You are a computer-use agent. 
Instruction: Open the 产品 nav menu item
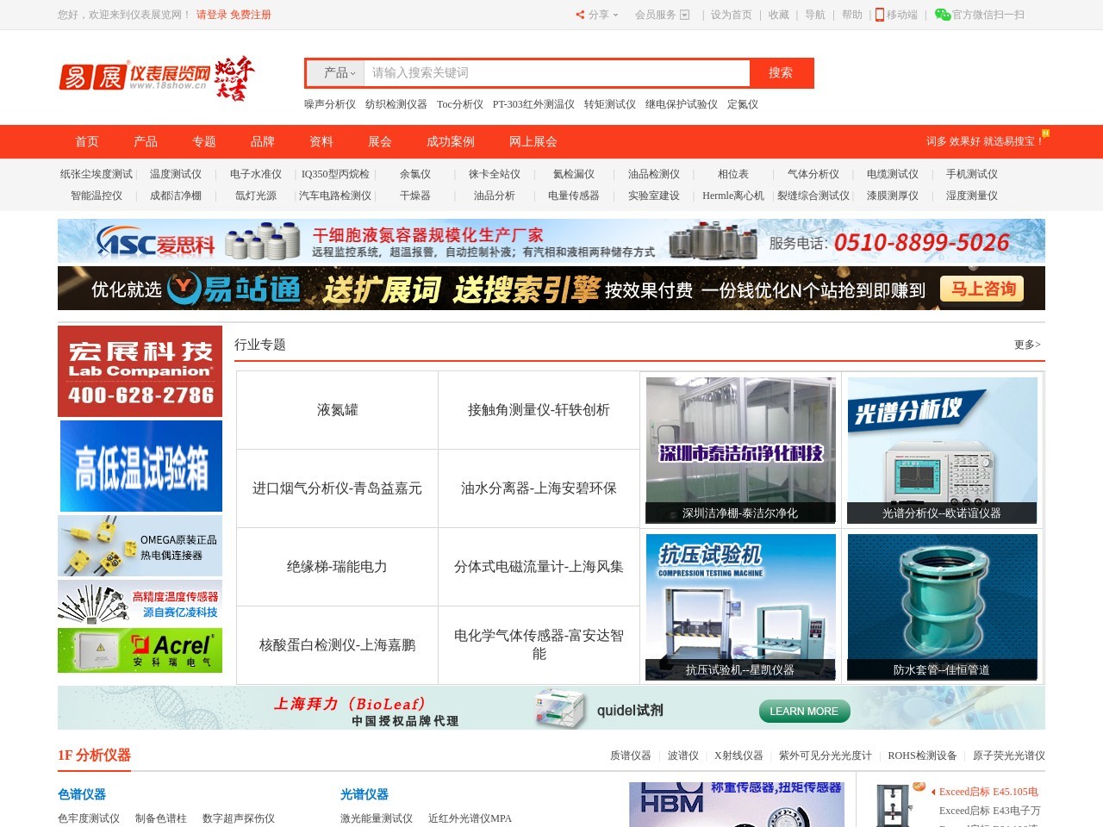[x=146, y=142]
